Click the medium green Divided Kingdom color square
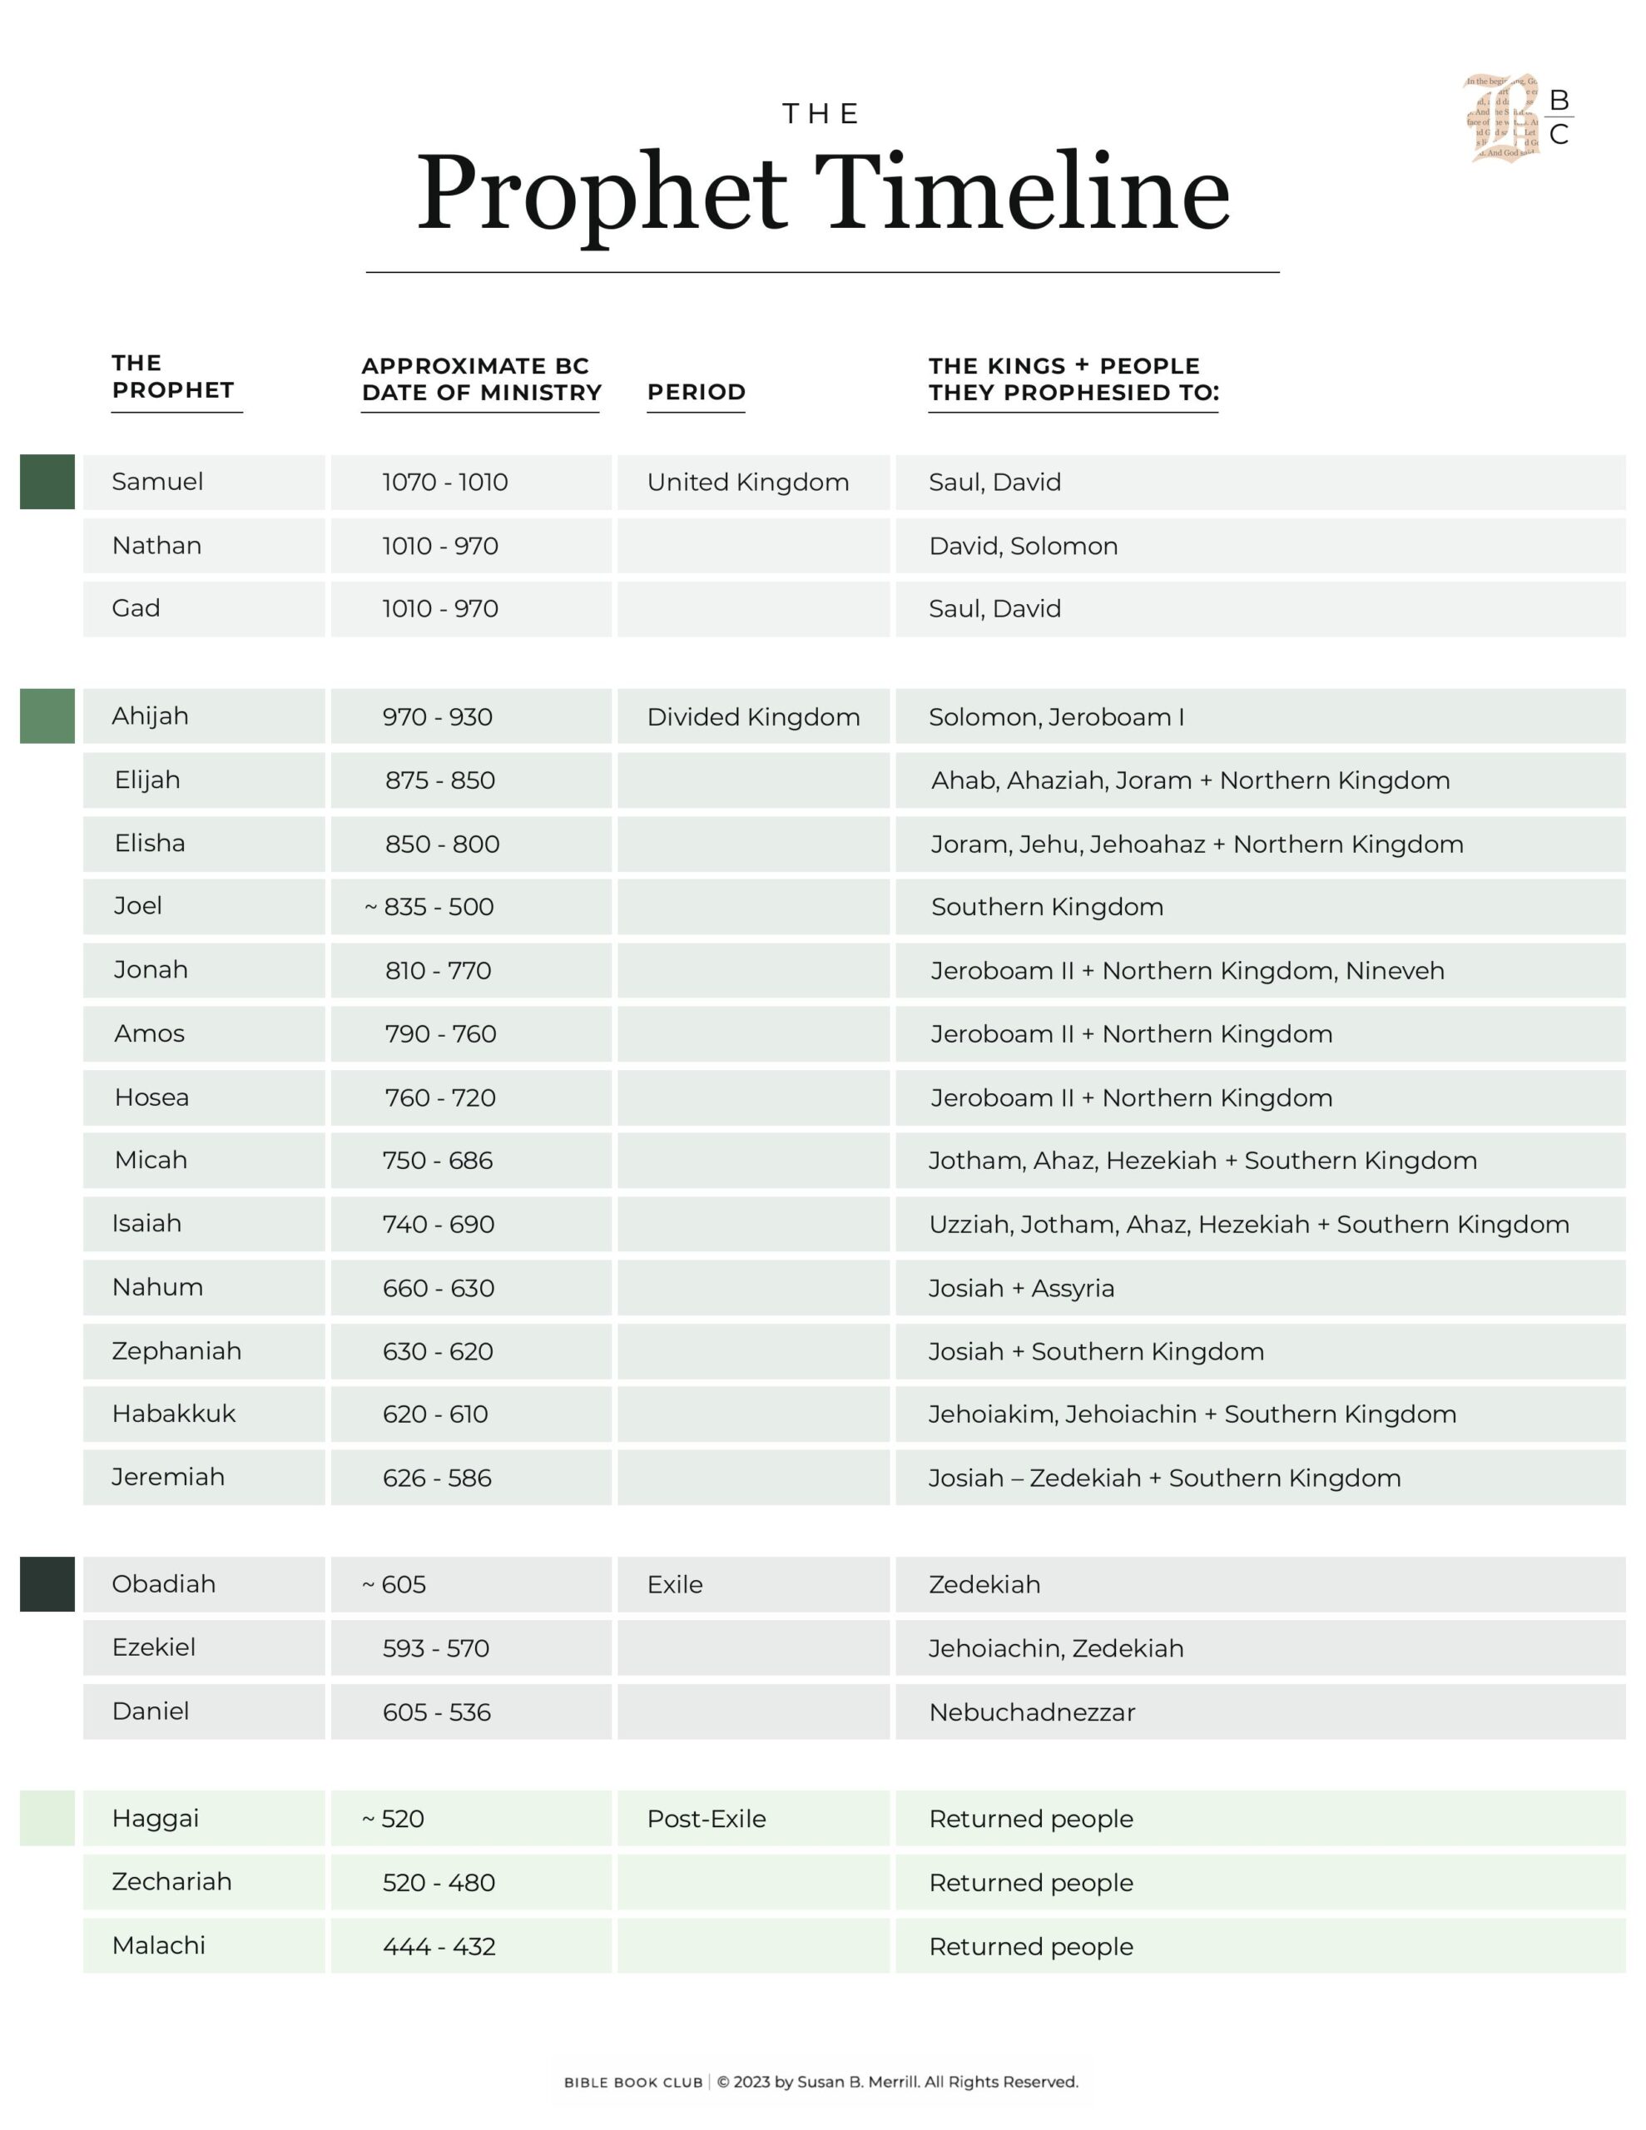Viewport: 1646px width, 2130px height. click(47, 716)
